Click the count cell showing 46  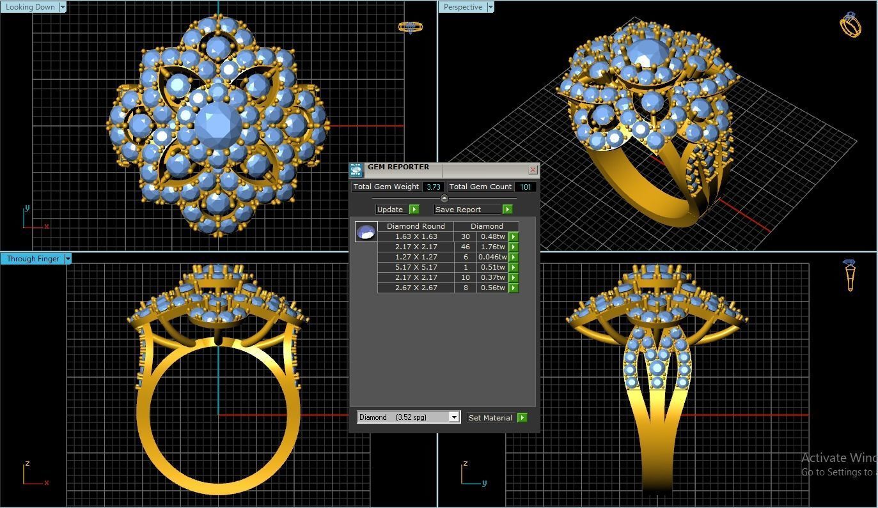tap(466, 247)
